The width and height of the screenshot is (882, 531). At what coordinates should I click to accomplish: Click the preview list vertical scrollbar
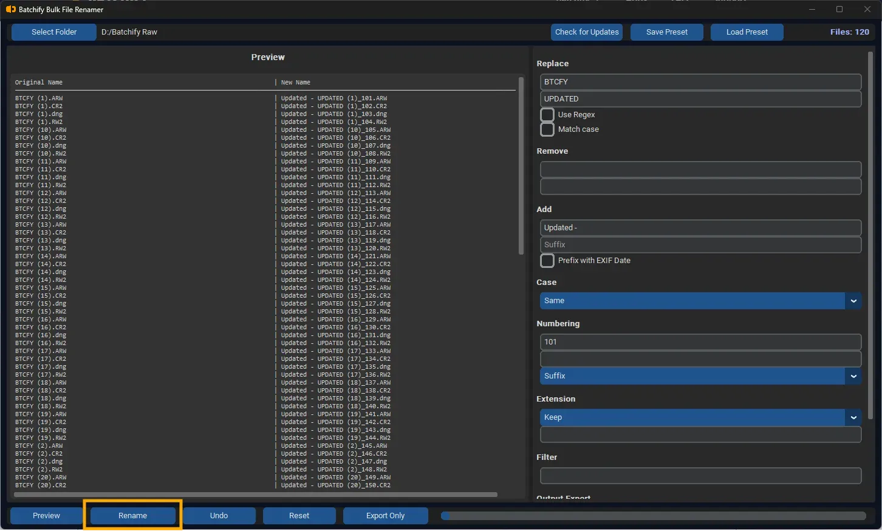[x=521, y=165]
